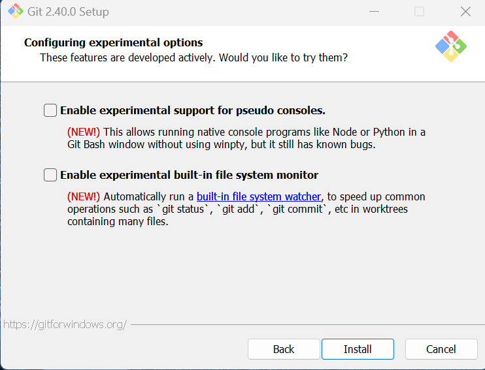Enable experimental built-in file system monitor checkbox
Viewport: 485px width, 370px height.
(50, 175)
